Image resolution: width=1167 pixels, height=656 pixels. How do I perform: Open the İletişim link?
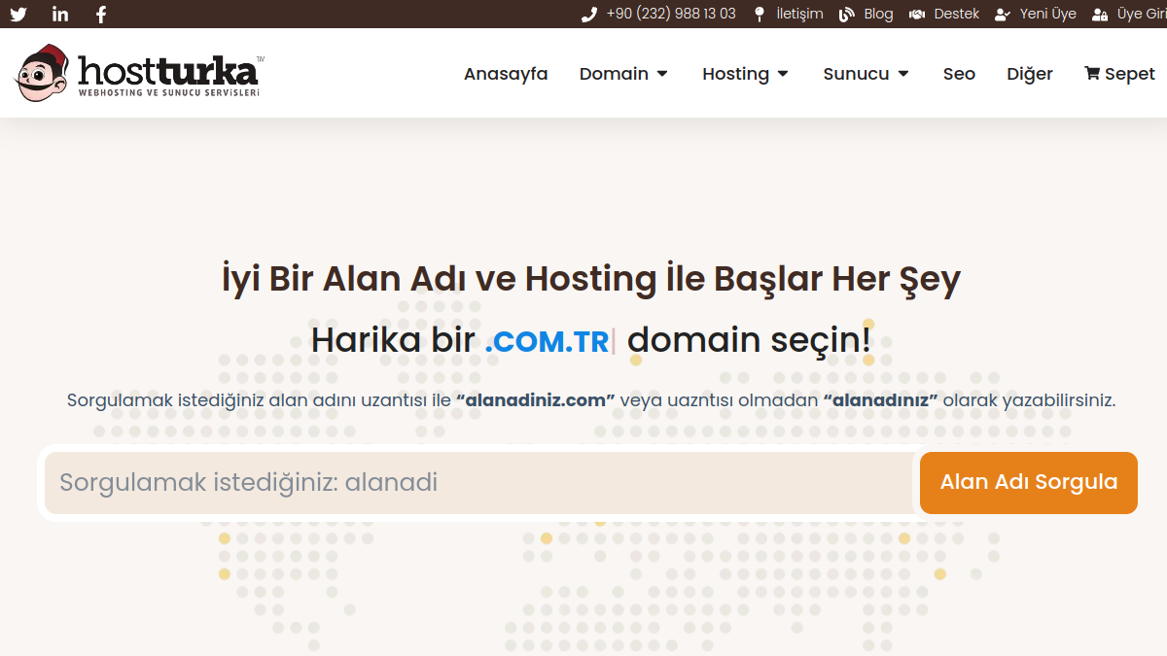pyautogui.click(x=799, y=15)
